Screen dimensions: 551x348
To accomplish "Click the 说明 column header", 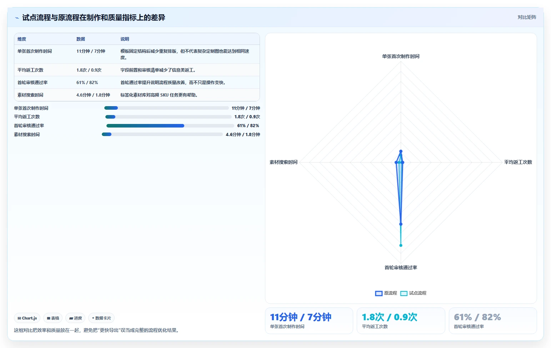I will click(x=125, y=39).
